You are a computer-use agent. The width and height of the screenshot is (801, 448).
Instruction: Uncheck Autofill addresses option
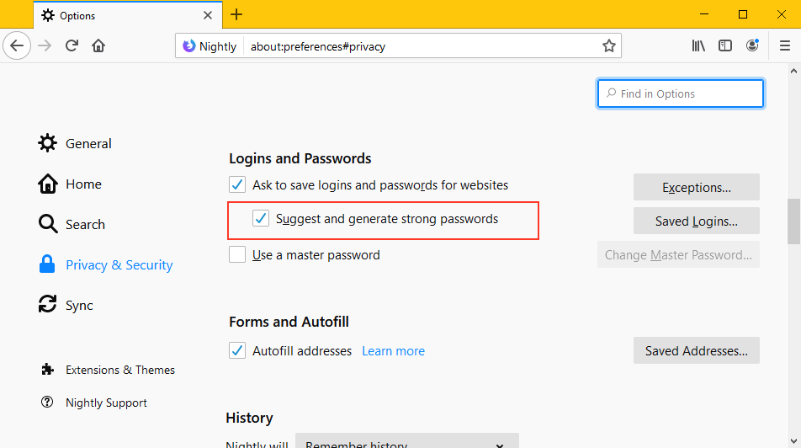[x=237, y=351]
